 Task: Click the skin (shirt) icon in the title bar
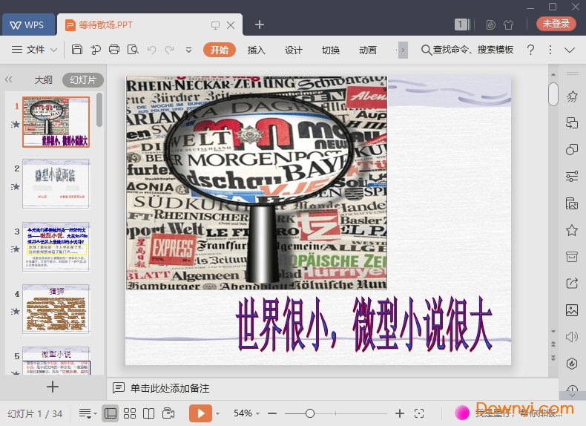coord(508,24)
